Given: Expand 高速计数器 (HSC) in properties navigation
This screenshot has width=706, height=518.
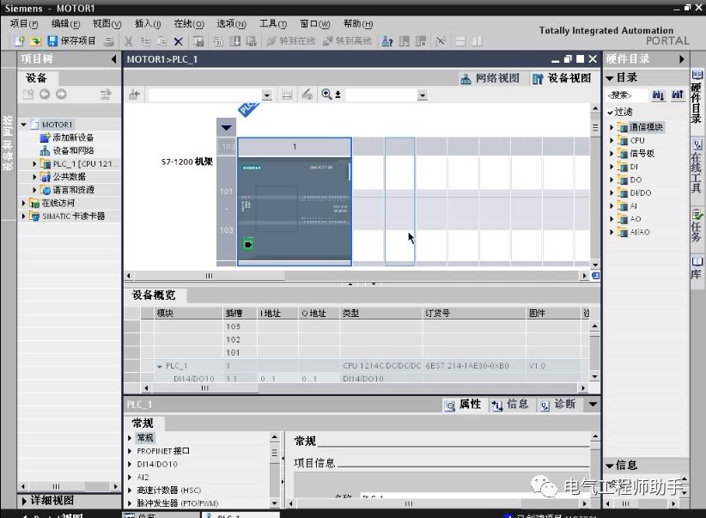Looking at the screenshot, I should (x=130, y=490).
